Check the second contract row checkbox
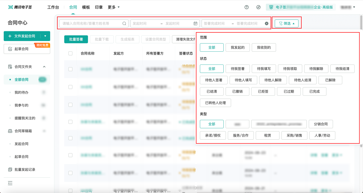Viewport: 363px width, 193px height. click(x=71, y=87)
